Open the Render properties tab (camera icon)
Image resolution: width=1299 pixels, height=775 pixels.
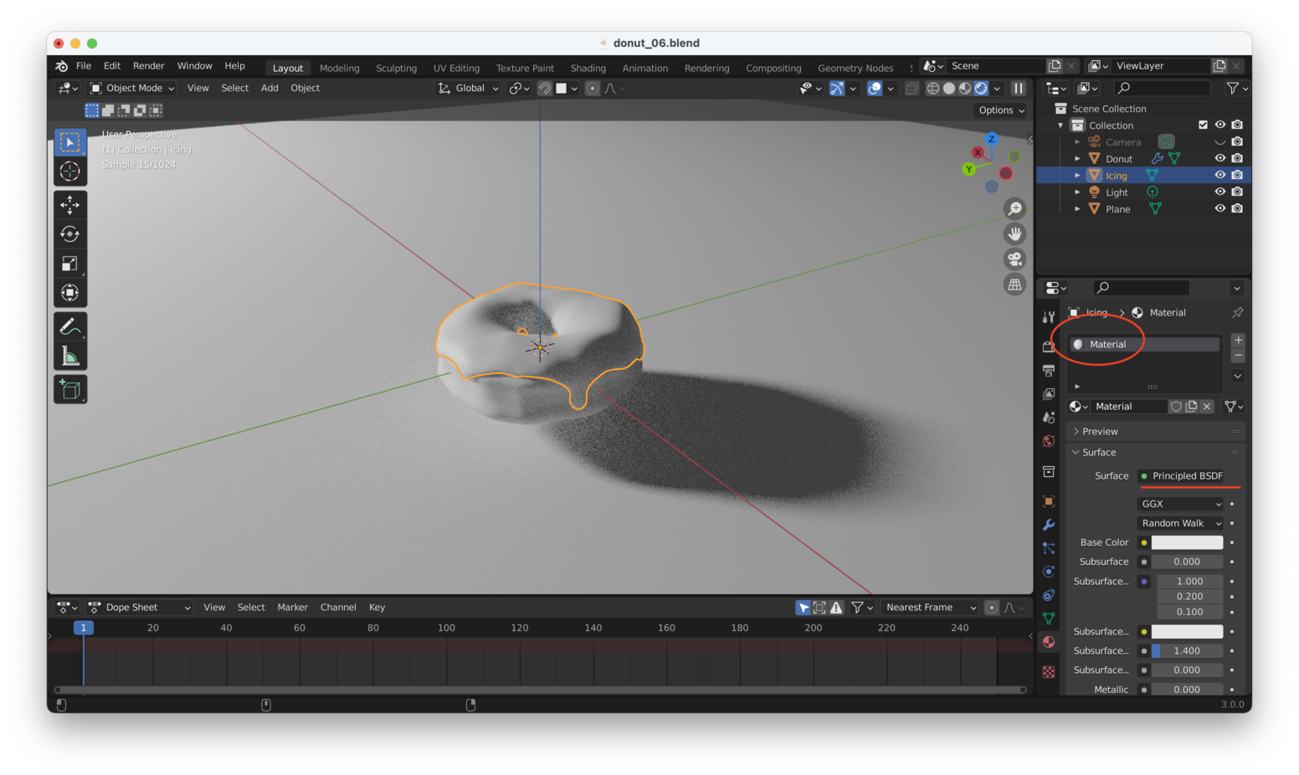pos(1048,346)
